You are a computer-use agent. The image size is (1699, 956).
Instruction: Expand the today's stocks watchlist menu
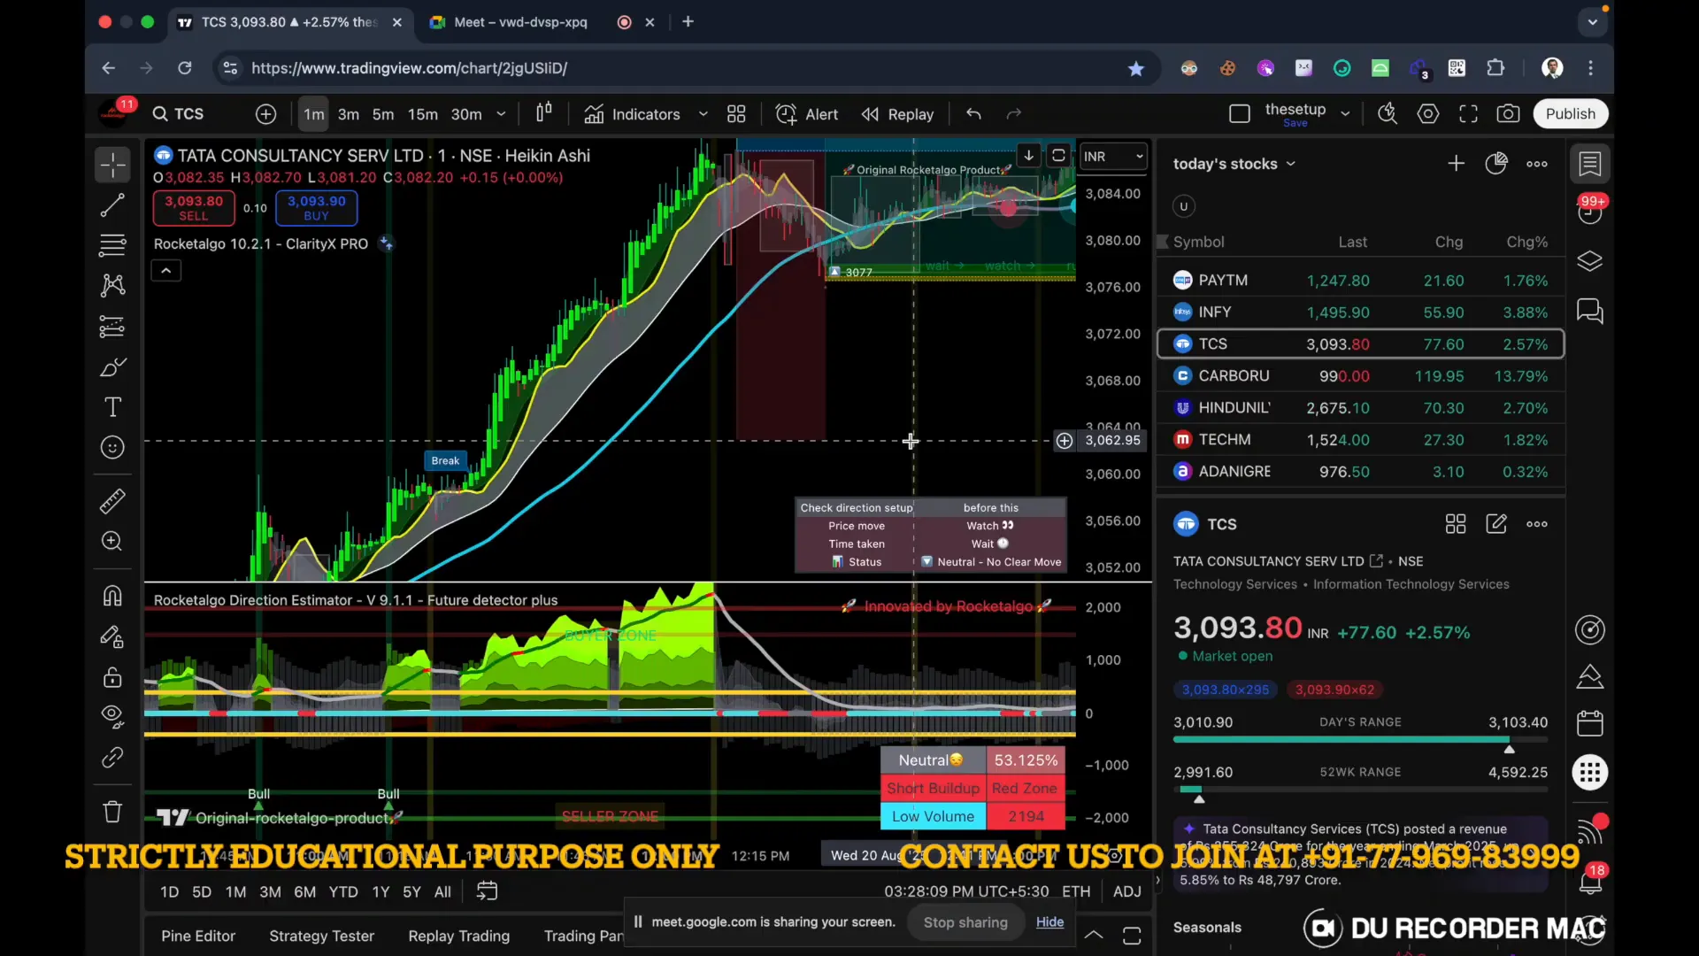point(1234,164)
